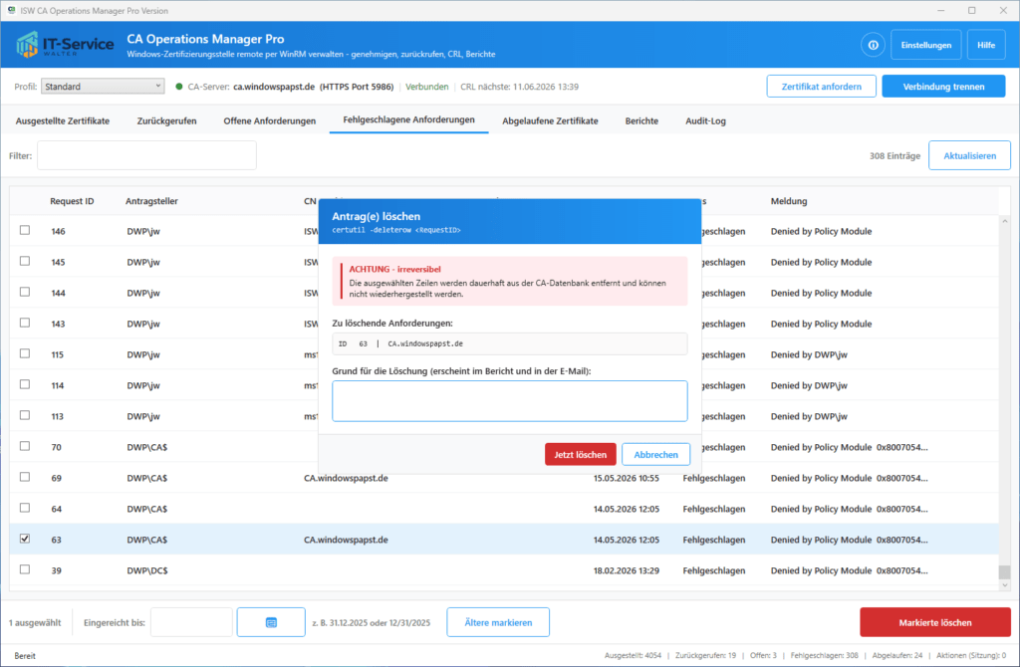The height and width of the screenshot is (667, 1020).
Task: Open Einstellungen
Action: 925,45
